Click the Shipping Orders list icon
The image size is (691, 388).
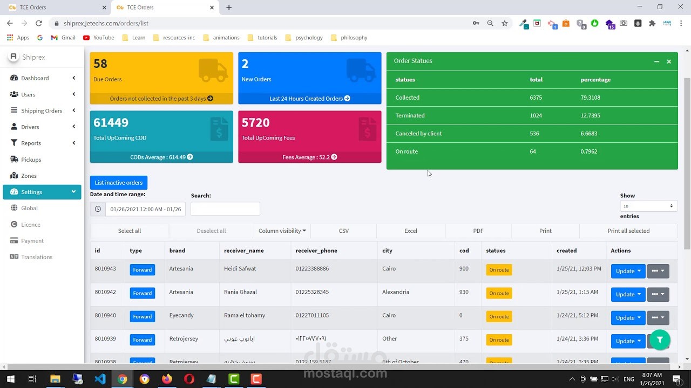(14, 110)
